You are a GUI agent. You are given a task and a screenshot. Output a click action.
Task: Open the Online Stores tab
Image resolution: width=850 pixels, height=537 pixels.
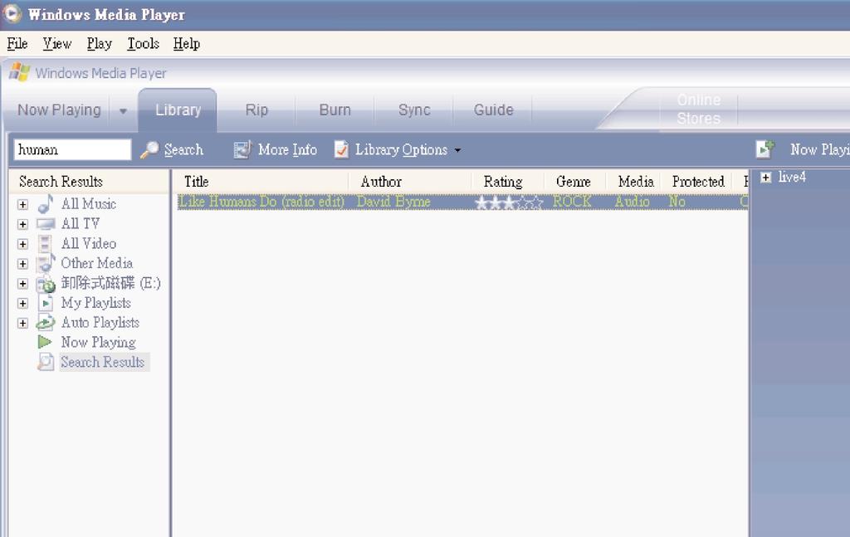[x=699, y=109]
